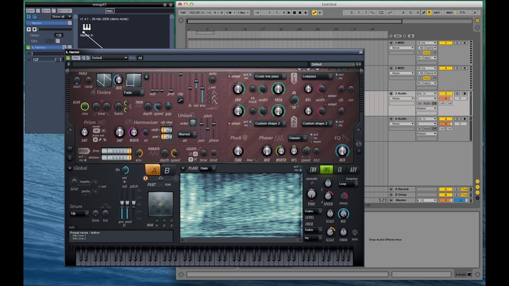Viewport: 509px width, 286px height.
Task: Open the Unison Blurred dropdown
Action: point(188,134)
